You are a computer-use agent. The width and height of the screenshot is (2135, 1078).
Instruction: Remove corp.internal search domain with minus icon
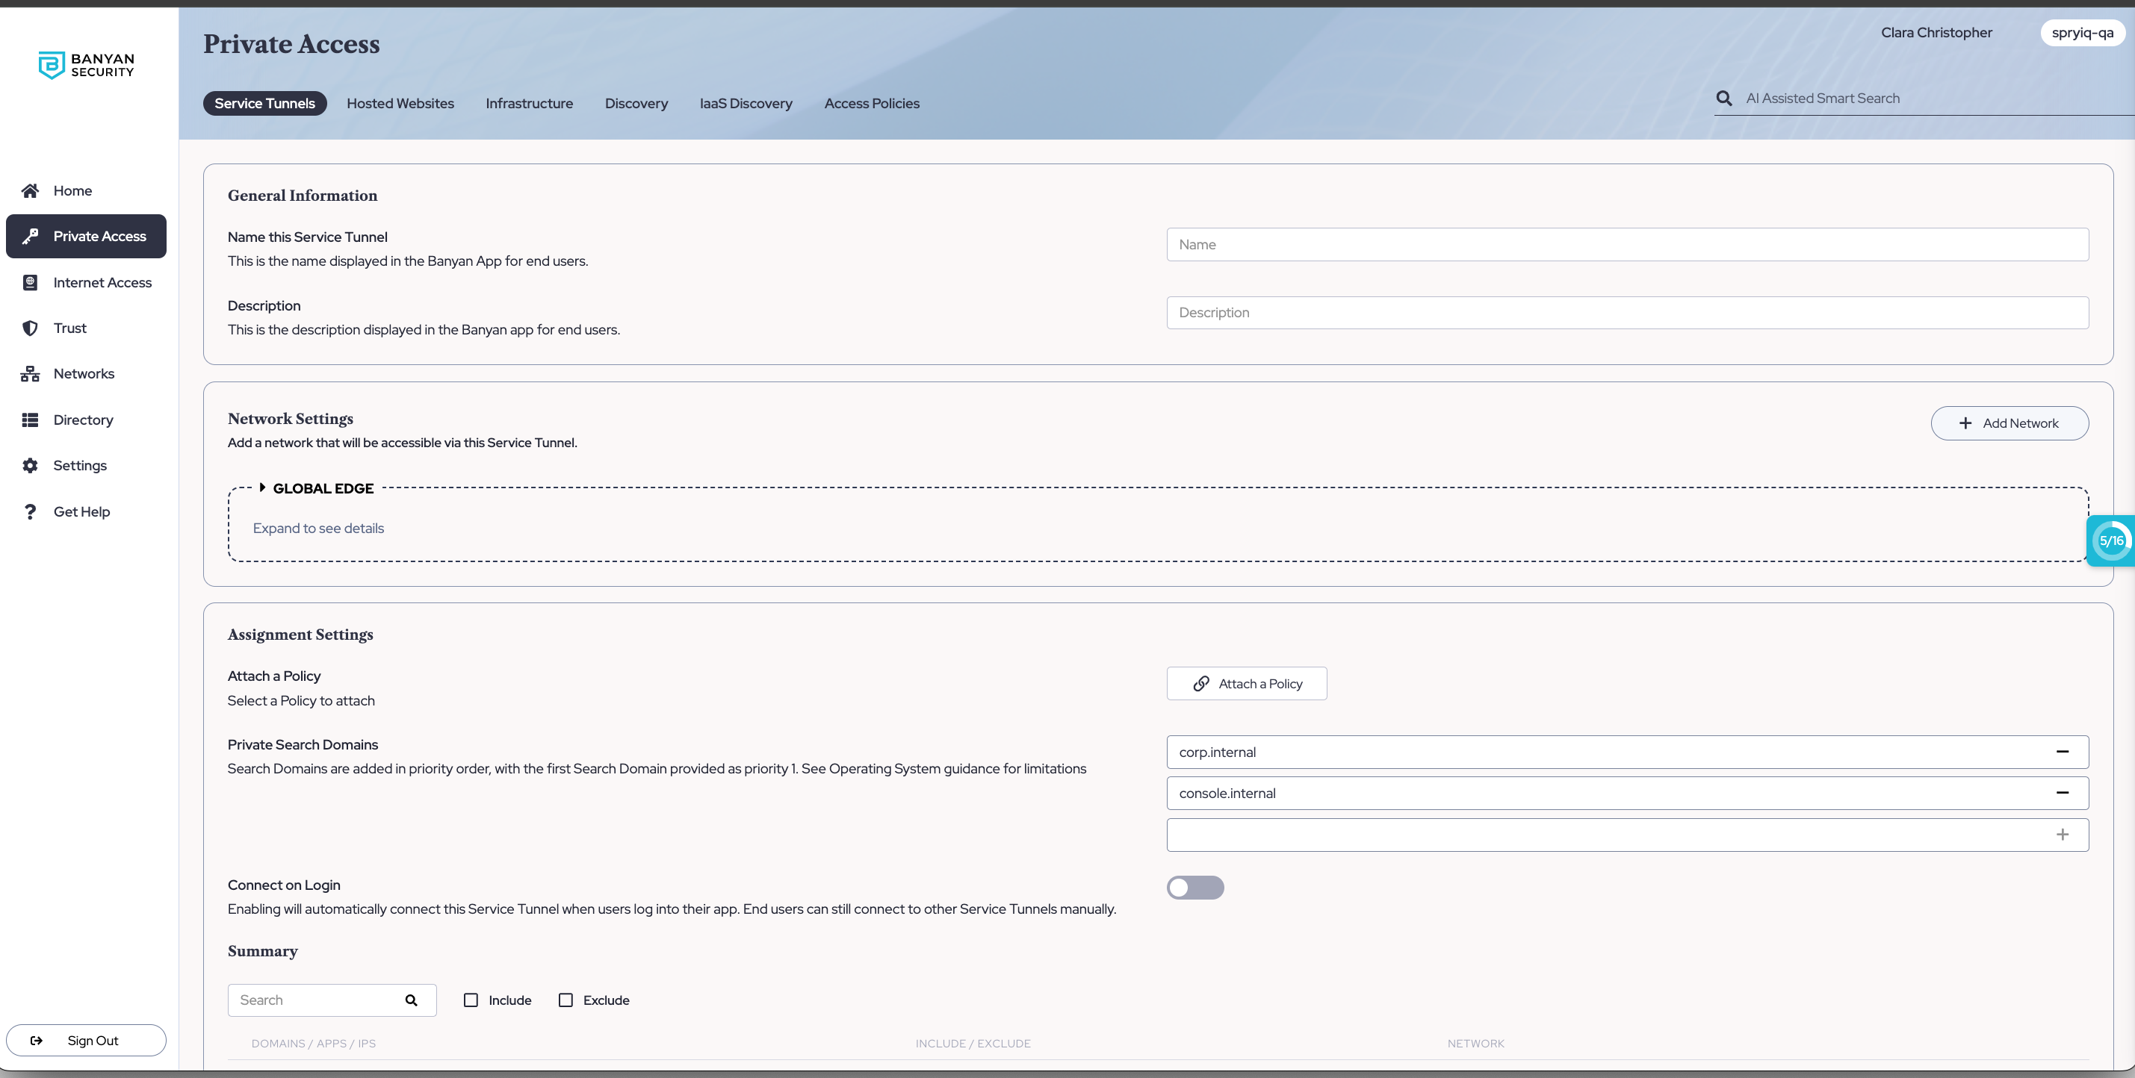[x=2062, y=752]
